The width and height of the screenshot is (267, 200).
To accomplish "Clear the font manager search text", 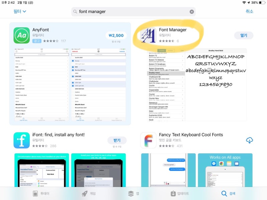I will coord(192,12).
